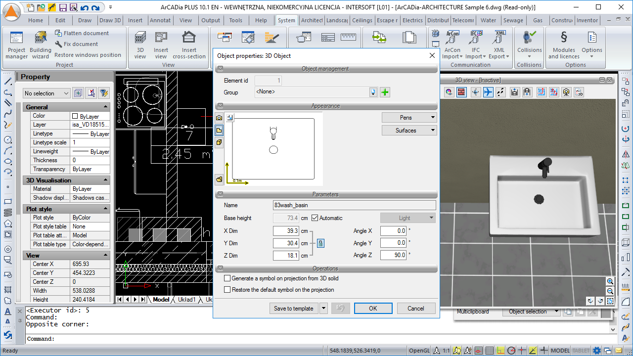
Task: Click the green add group plus icon
Action: tap(385, 92)
